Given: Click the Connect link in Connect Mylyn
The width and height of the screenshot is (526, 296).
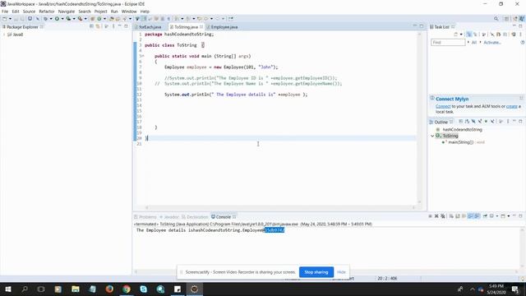Looking at the screenshot, I should tap(443, 106).
